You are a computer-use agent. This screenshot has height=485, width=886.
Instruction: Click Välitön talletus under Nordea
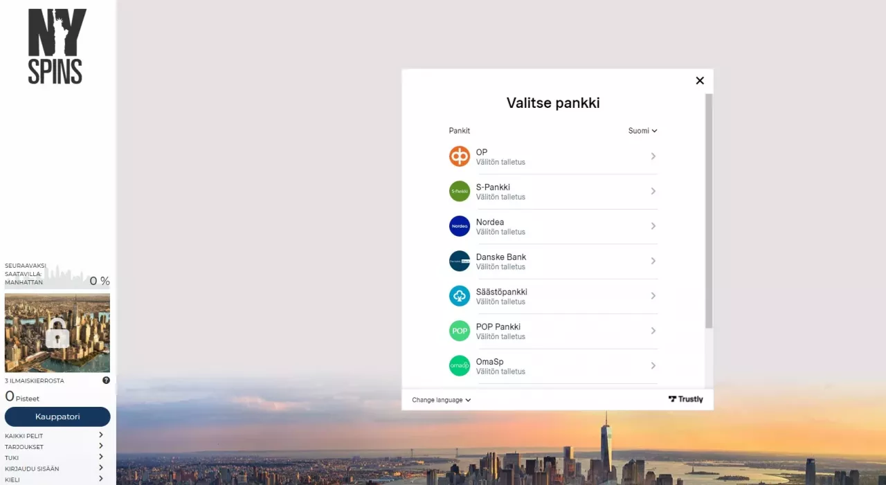tap(500, 232)
